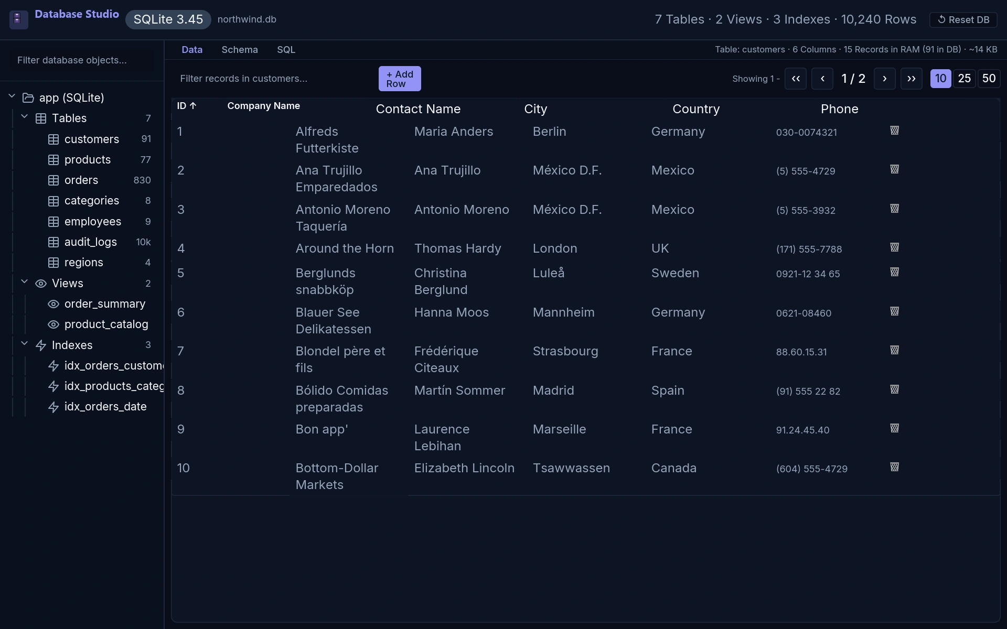Click the Add Row button
The image size is (1007, 629).
400,79
